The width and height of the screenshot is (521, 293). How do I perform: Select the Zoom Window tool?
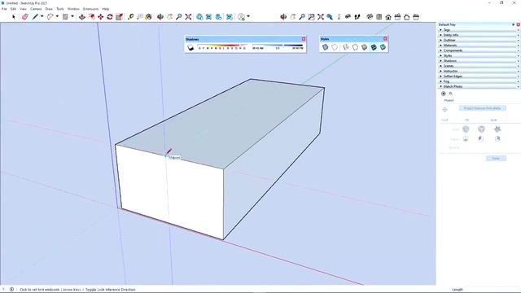click(x=311, y=17)
